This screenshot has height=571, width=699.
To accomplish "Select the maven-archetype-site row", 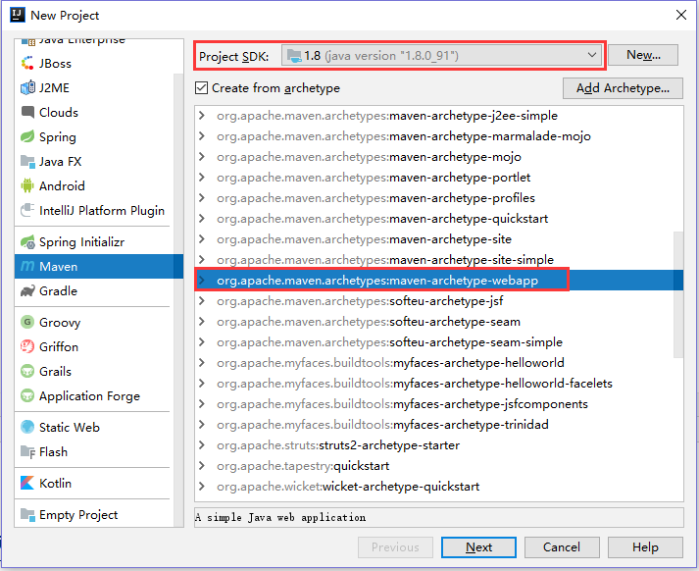I will (x=438, y=239).
